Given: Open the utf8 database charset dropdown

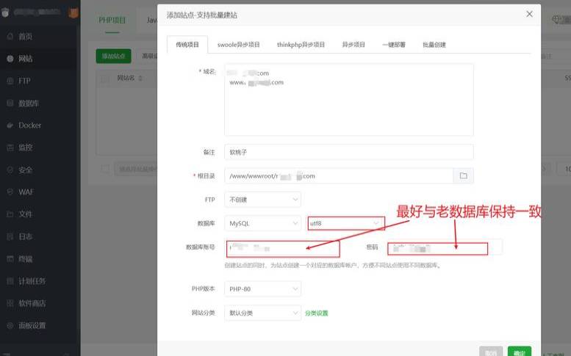Looking at the screenshot, I should [x=345, y=222].
